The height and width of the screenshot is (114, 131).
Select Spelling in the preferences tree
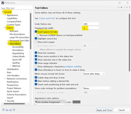pyautogui.click(x=16, y=63)
